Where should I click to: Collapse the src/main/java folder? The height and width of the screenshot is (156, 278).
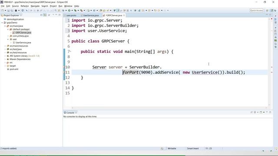click(x=5, y=26)
